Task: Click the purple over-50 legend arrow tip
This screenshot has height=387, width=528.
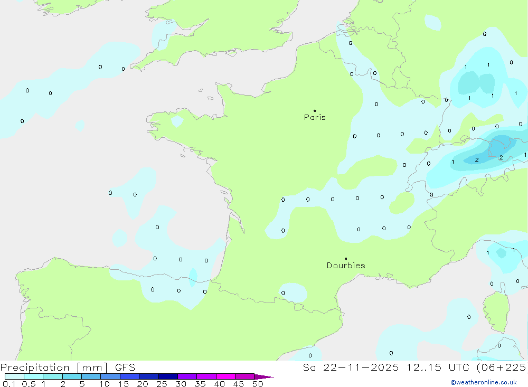Action: [x=264, y=376]
